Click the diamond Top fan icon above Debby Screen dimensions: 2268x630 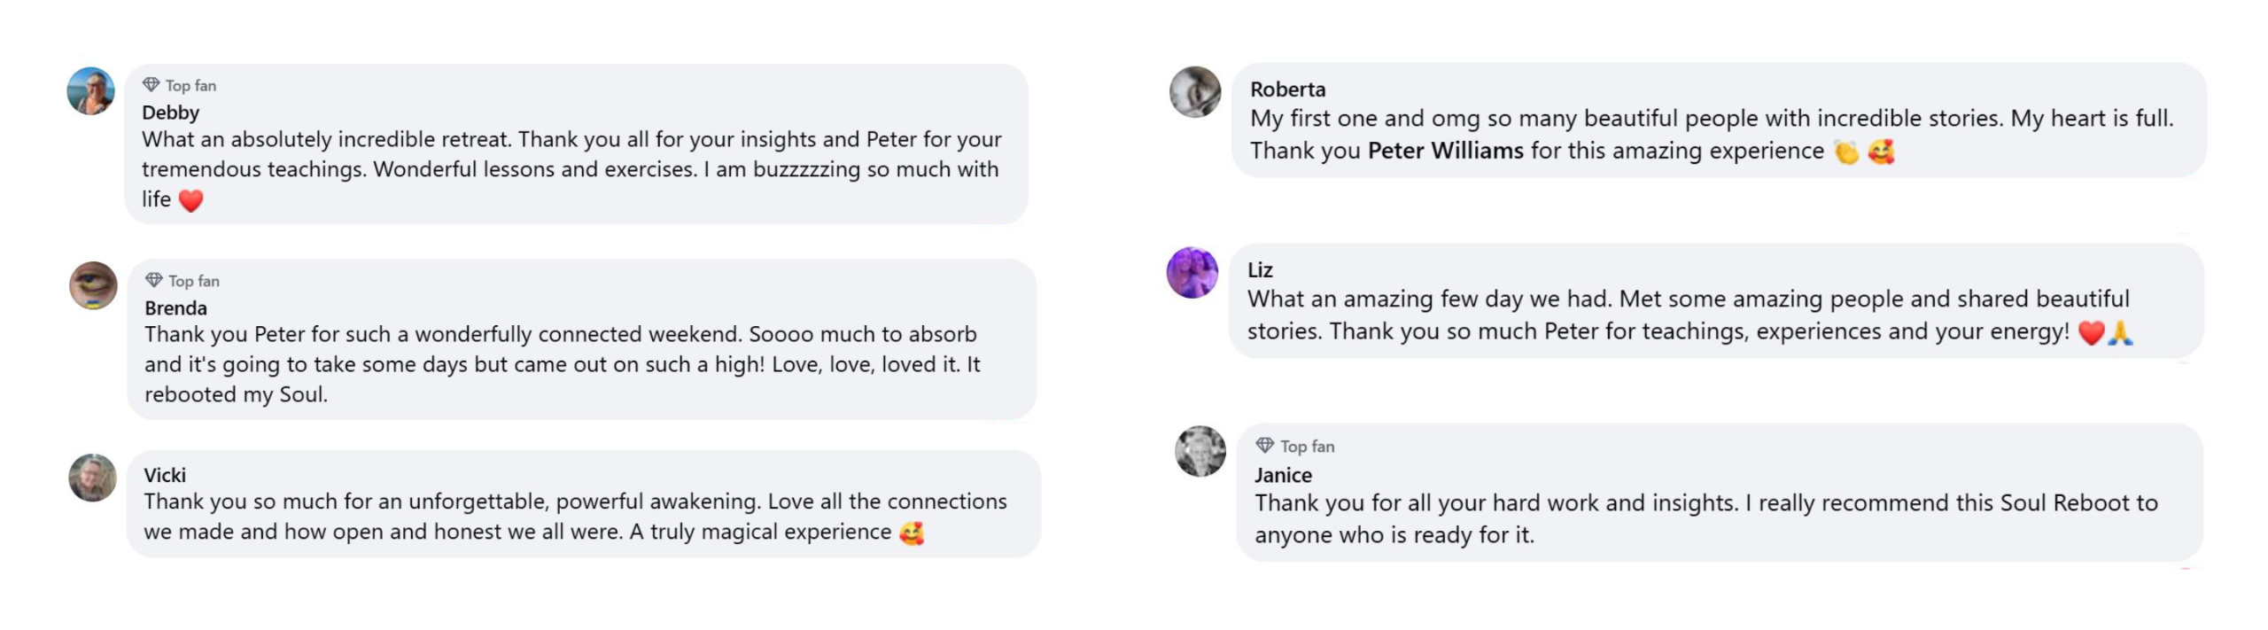click(151, 85)
